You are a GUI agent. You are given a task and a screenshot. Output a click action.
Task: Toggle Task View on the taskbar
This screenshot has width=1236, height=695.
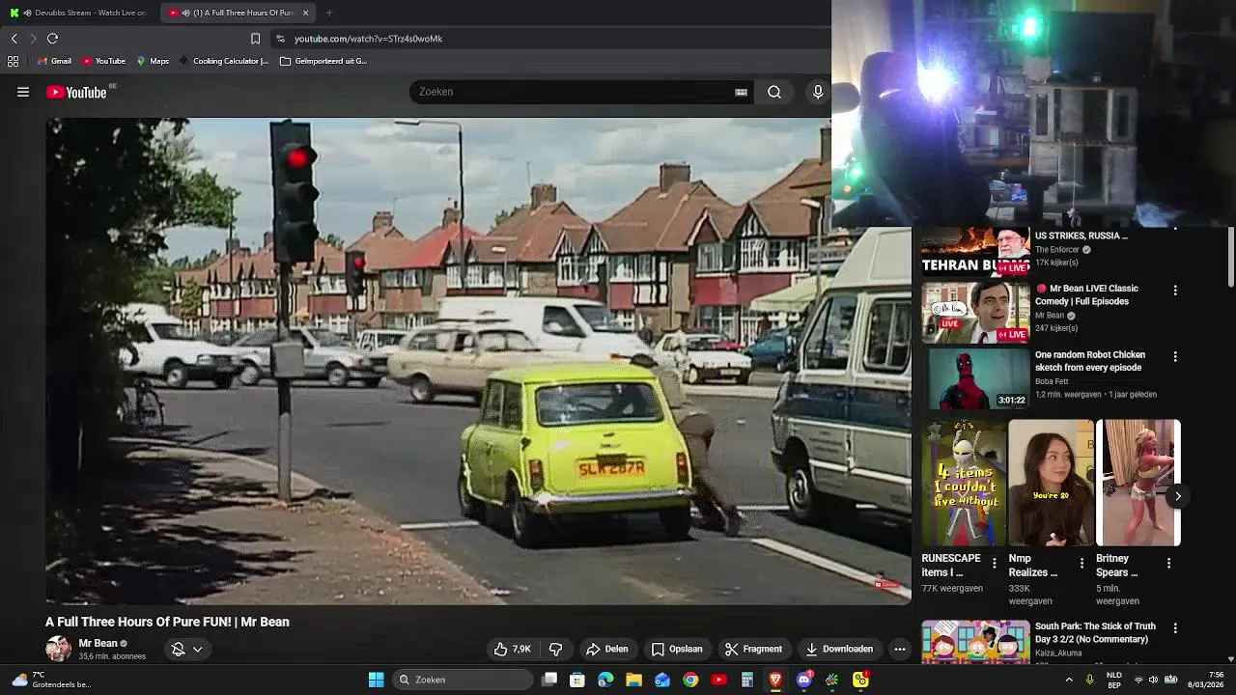click(x=549, y=680)
